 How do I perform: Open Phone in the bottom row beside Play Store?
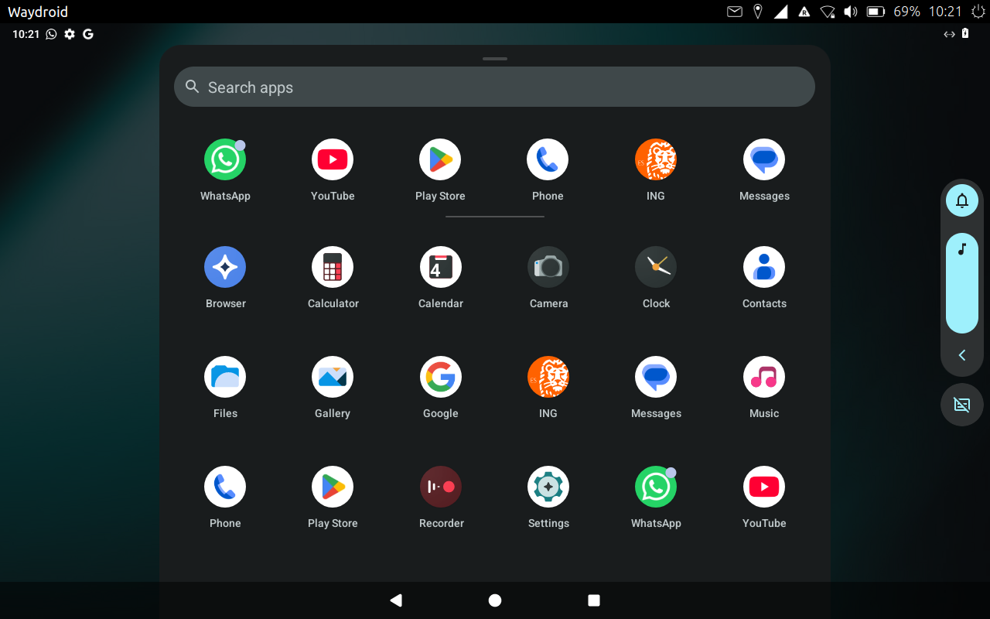pos(225,487)
